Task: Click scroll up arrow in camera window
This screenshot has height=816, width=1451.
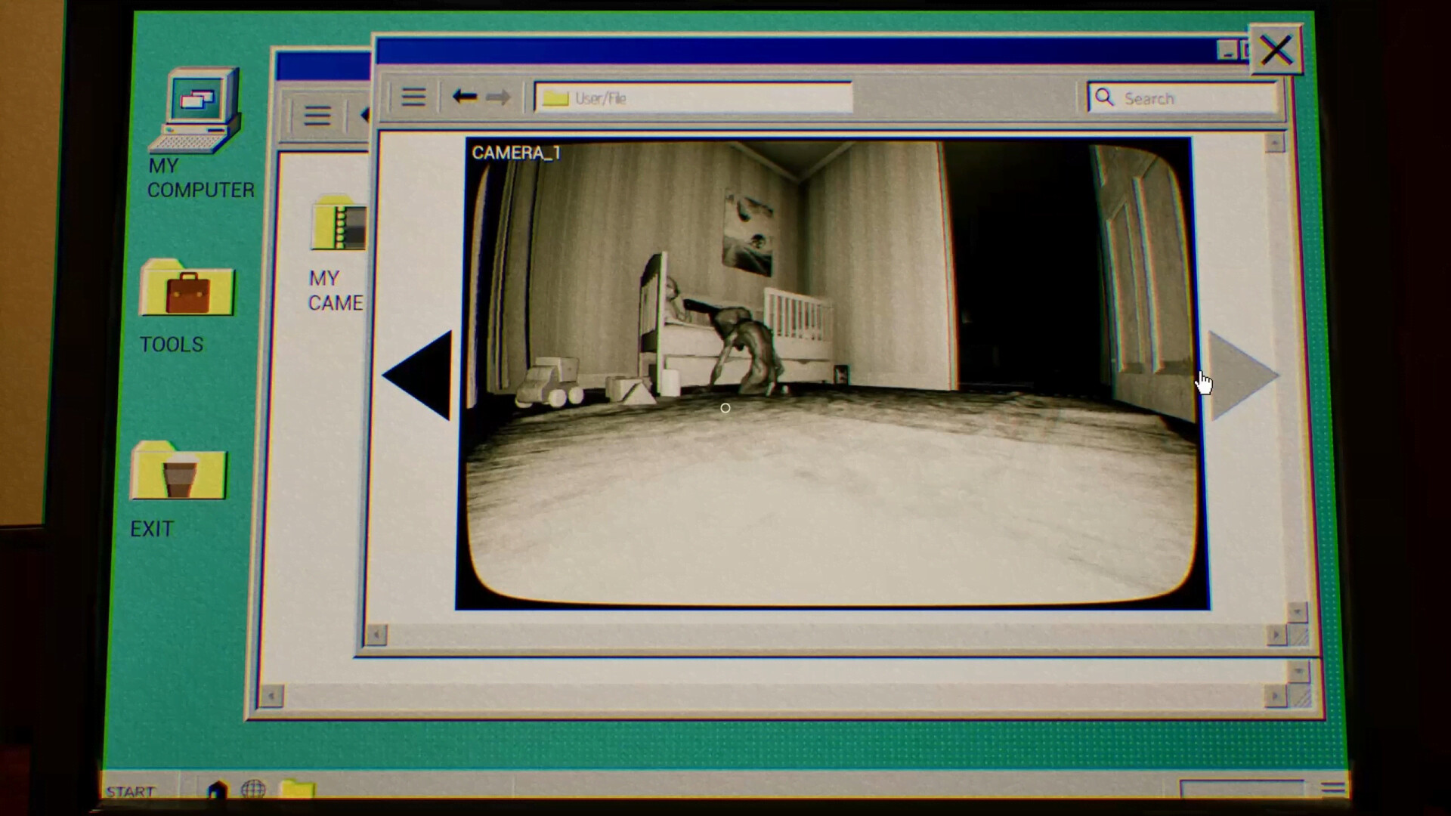Action: tap(1275, 143)
